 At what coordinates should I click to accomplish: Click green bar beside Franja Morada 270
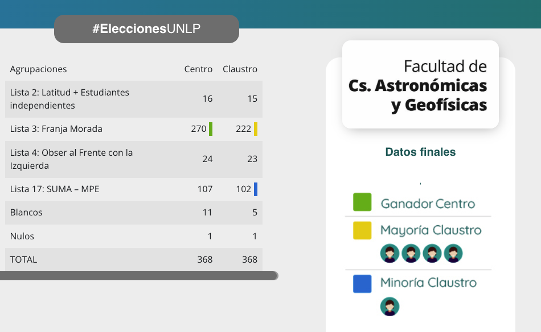tap(211, 129)
